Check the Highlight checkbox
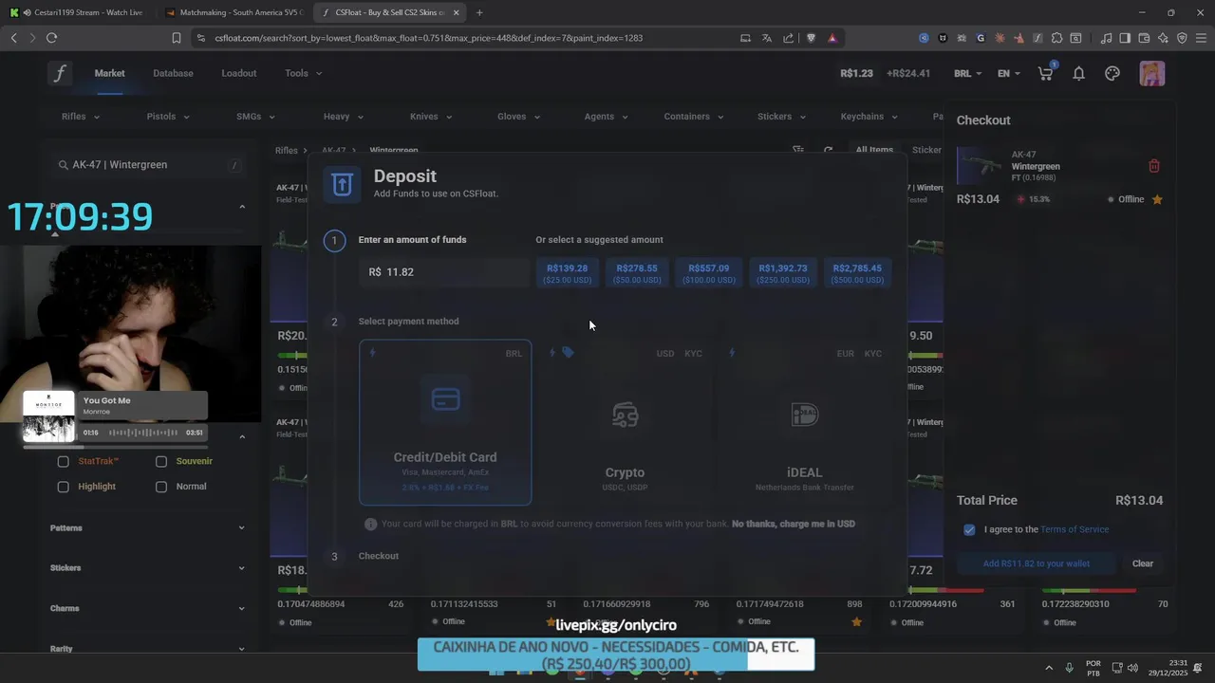The width and height of the screenshot is (1215, 683). click(64, 487)
